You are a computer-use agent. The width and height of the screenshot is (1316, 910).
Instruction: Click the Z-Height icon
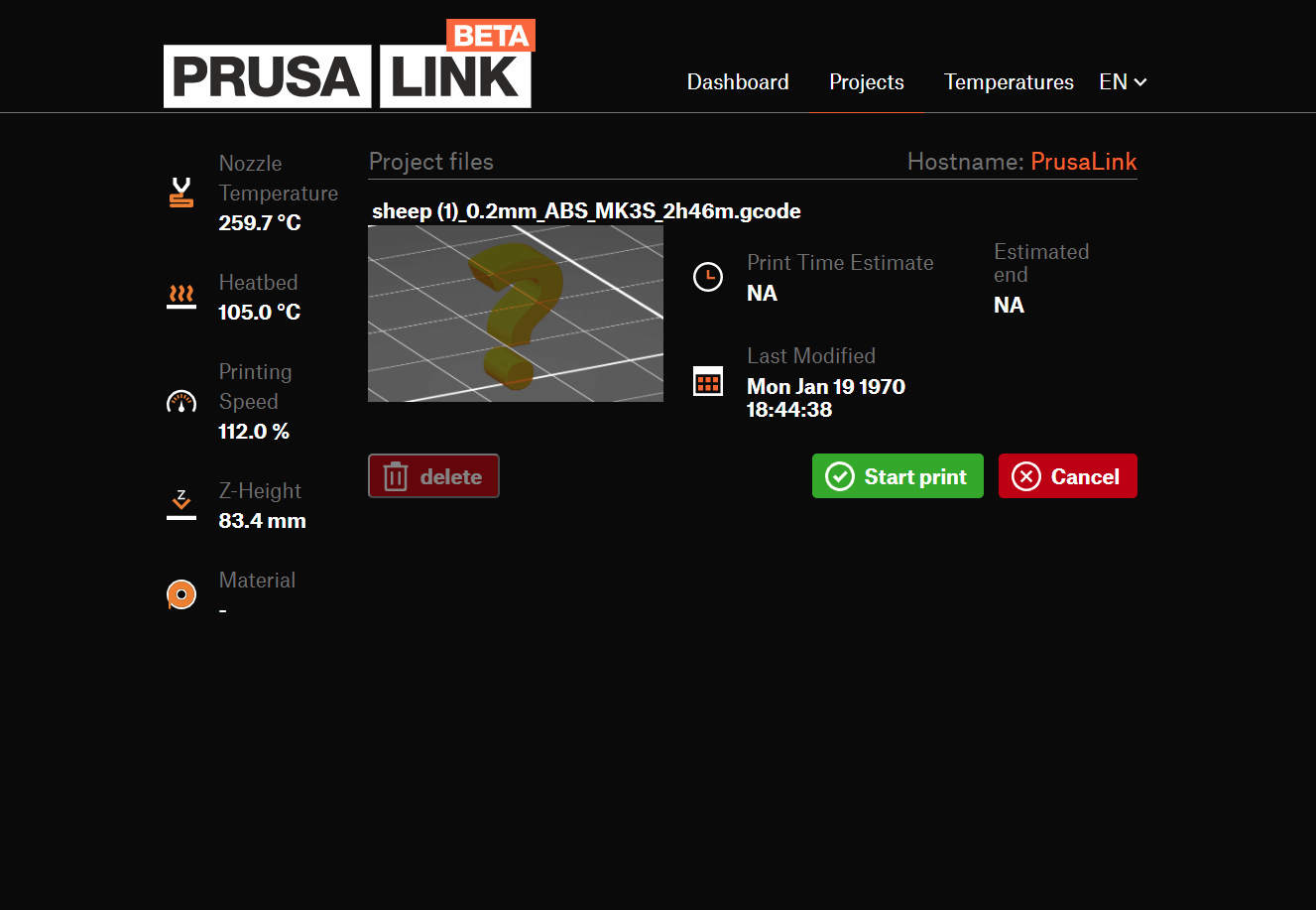coord(180,505)
